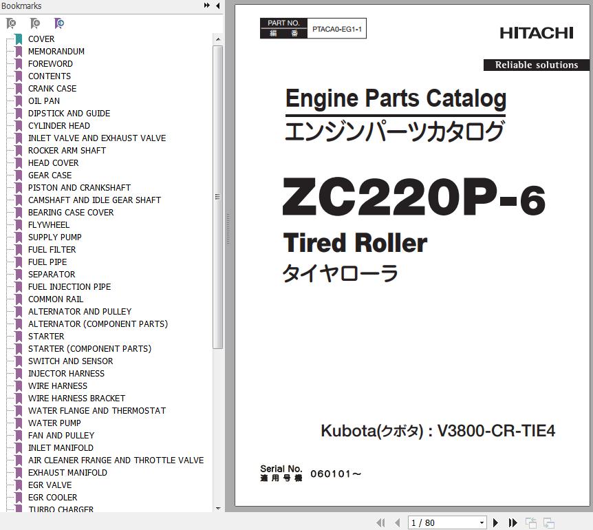Open the FAN AND PULLEY bookmark
This screenshot has height=530, width=593.
pos(61,436)
